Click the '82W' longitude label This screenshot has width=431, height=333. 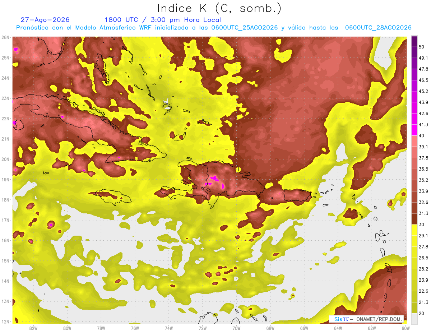pyautogui.click(x=33, y=328)
